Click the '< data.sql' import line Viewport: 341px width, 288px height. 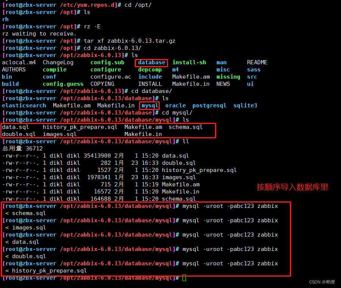point(22,242)
